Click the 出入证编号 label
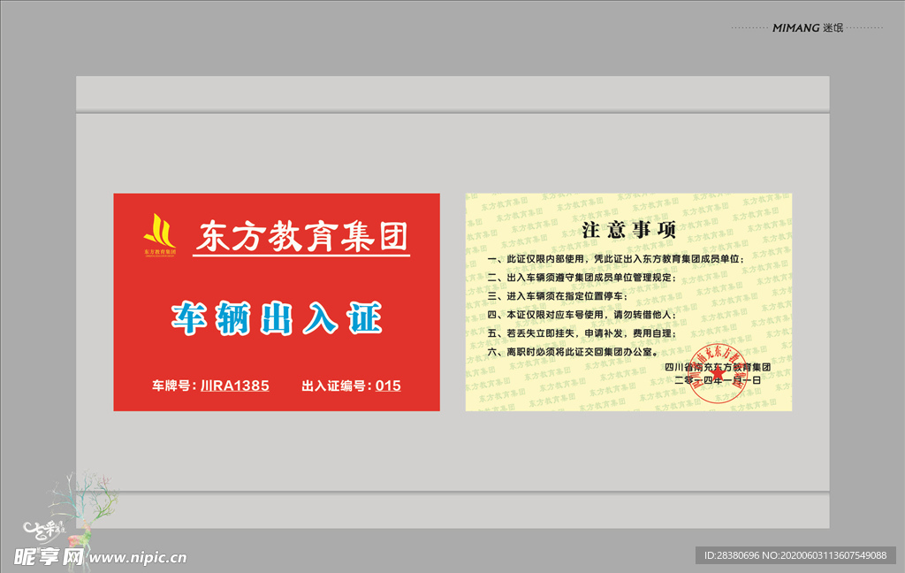Image resolution: width=905 pixels, height=573 pixels. pos(337,386)
